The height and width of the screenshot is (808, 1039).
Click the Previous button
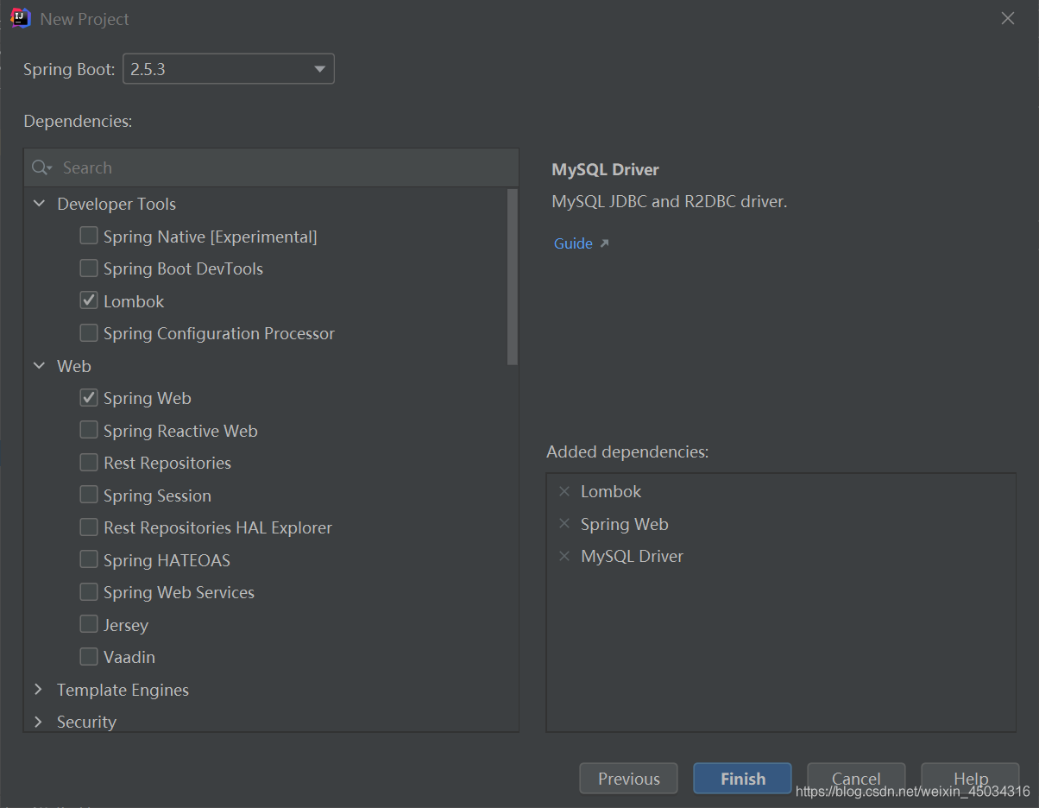pos(628,779)
